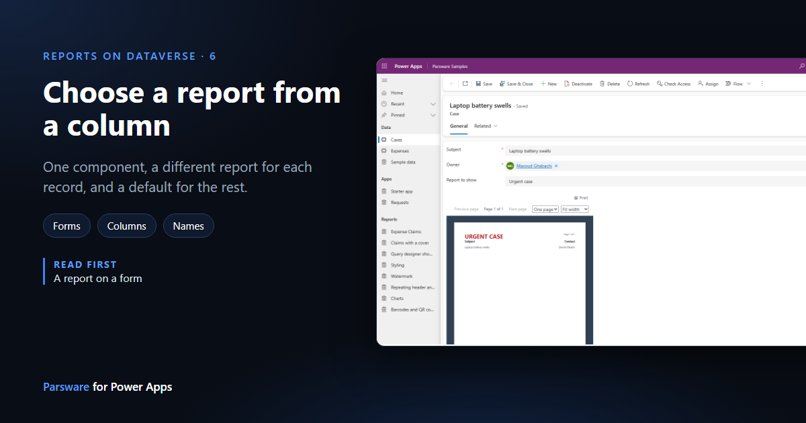Open Cases in the sidebar
This screenshot has width=806, height=423.
click(x=408, y=140)
